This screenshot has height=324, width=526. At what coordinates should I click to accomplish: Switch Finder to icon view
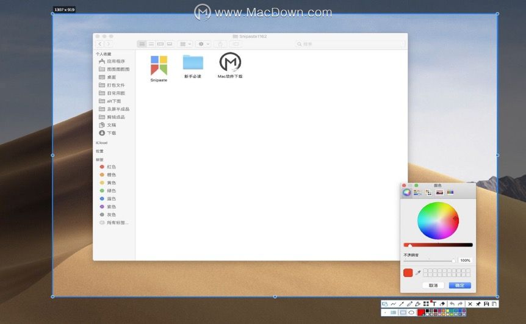pos(142,44)
